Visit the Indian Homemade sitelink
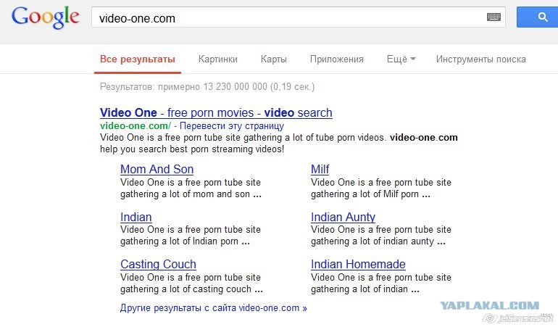Screen dimensions: 558x327 click(x=358, y=265)
